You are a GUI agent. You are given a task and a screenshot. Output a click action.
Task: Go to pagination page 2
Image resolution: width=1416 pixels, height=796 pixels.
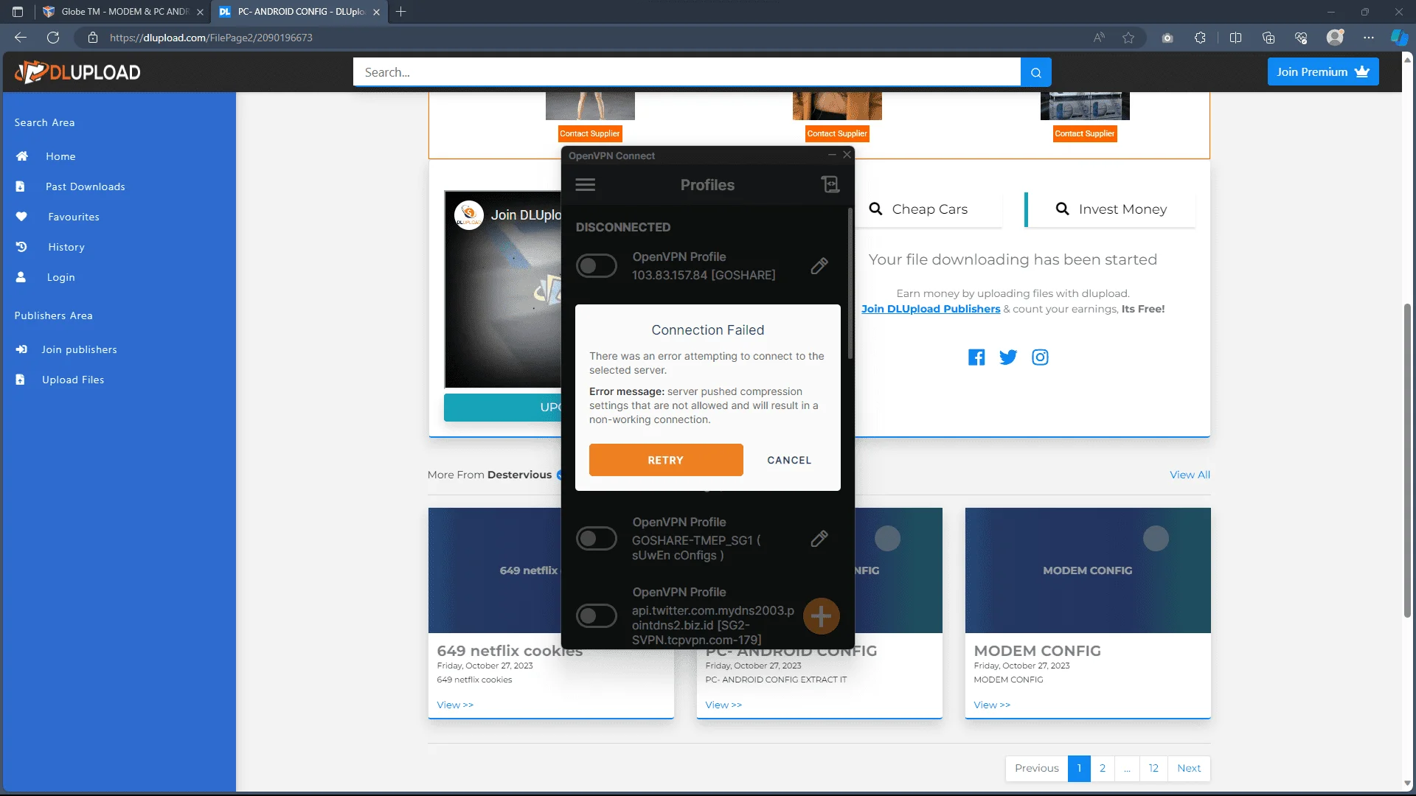[1103, 768]
